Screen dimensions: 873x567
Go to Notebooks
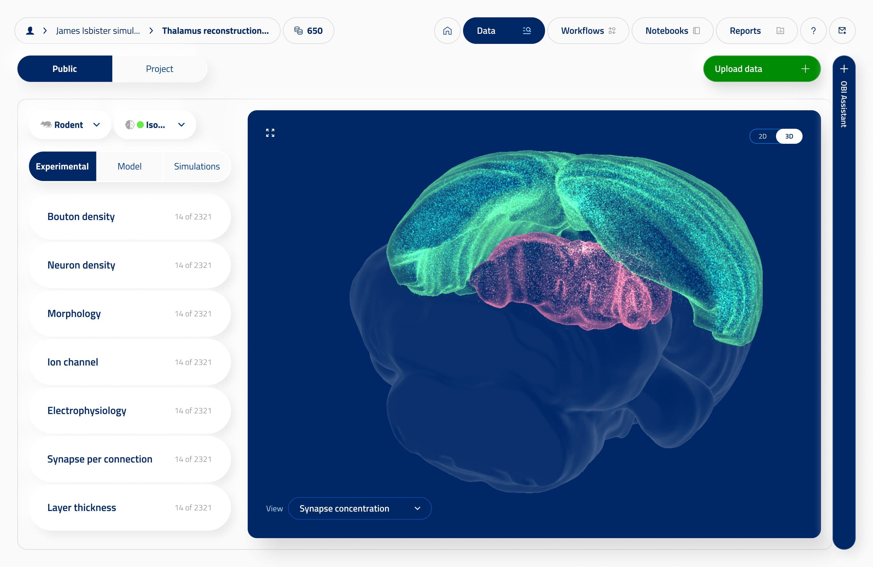(672, 31)
